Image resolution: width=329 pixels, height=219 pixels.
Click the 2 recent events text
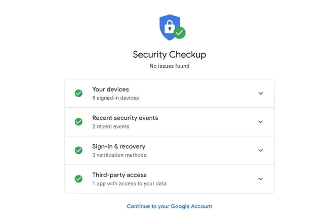(x=111, y=126)
